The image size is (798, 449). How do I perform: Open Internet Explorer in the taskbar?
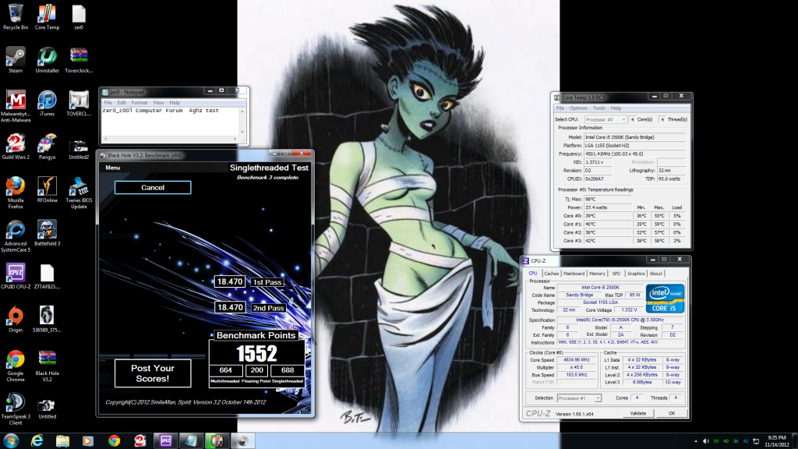(37, 441)
